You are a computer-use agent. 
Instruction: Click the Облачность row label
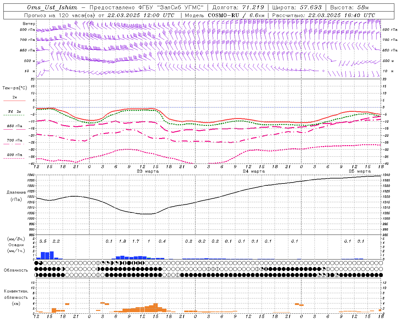16,270
